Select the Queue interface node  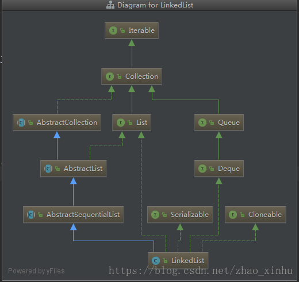tap(219, 123)
